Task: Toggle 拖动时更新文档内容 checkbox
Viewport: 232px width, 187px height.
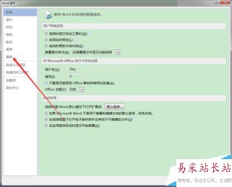Action: coord(46,46)
